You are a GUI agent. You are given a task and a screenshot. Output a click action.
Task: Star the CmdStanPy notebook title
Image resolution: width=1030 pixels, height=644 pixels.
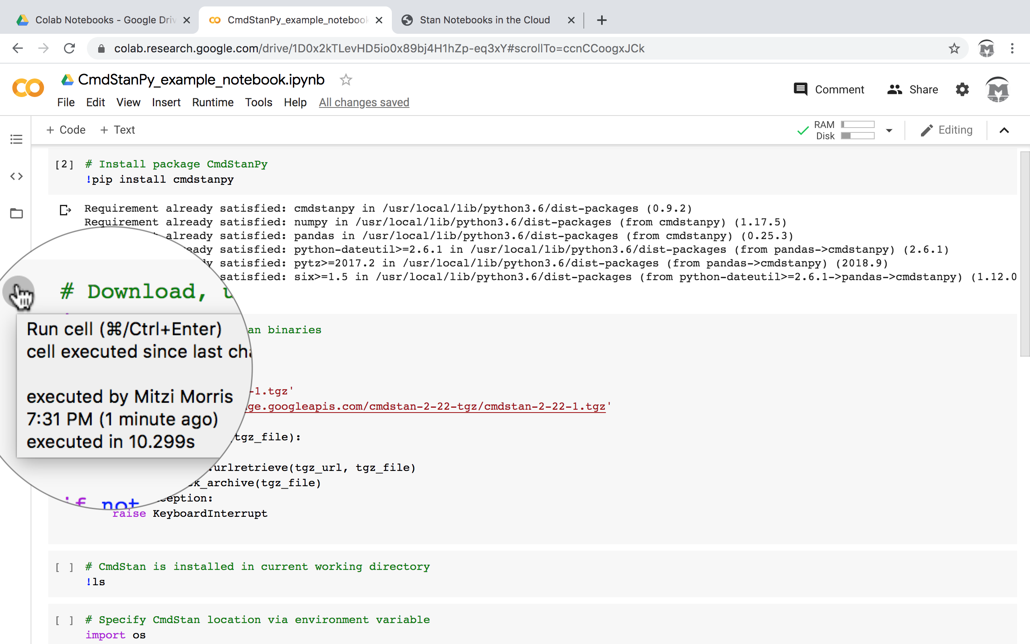coord(346,80)
